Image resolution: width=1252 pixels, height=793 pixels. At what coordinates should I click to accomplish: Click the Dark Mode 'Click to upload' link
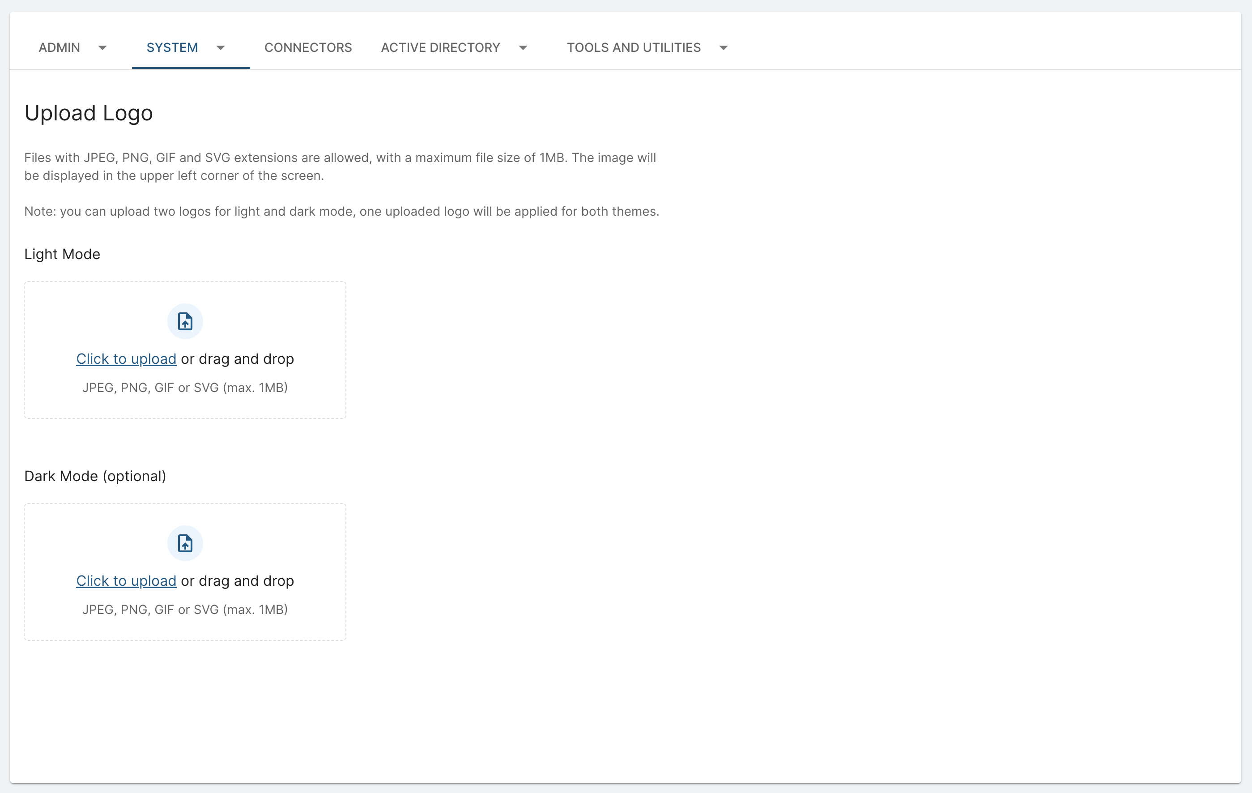coord(126,581)
